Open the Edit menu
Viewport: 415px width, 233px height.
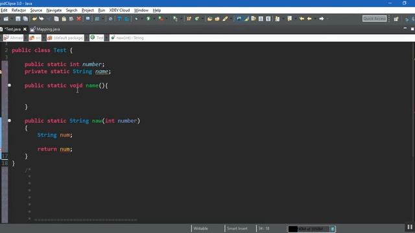click(4, 10)
